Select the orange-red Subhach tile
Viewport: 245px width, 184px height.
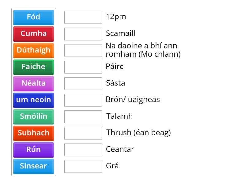pos(33,133)
